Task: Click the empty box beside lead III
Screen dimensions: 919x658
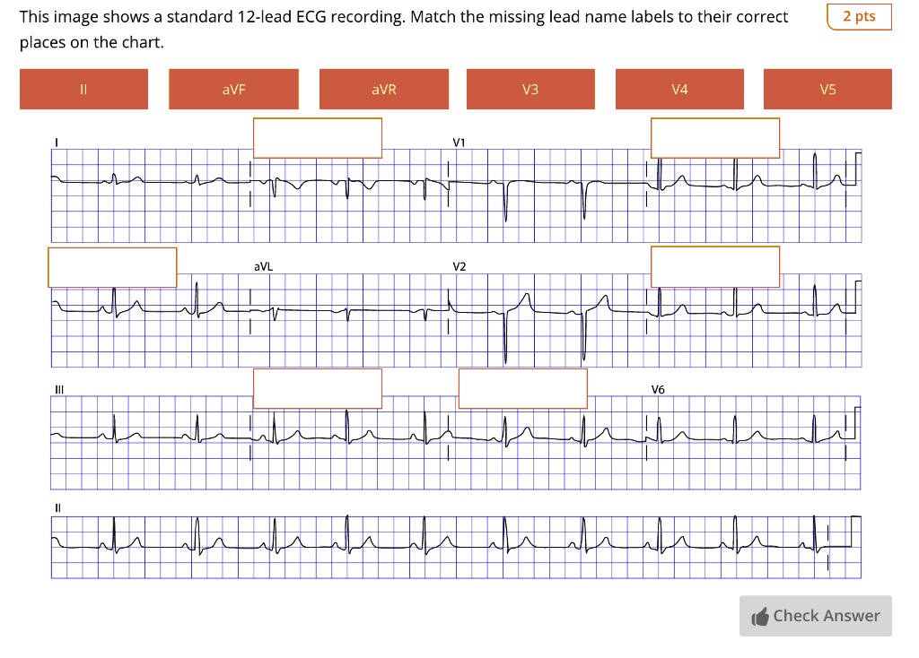Action: point(317,387)
